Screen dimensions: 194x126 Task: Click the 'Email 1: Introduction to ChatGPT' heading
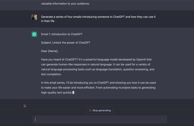[62, 34]
